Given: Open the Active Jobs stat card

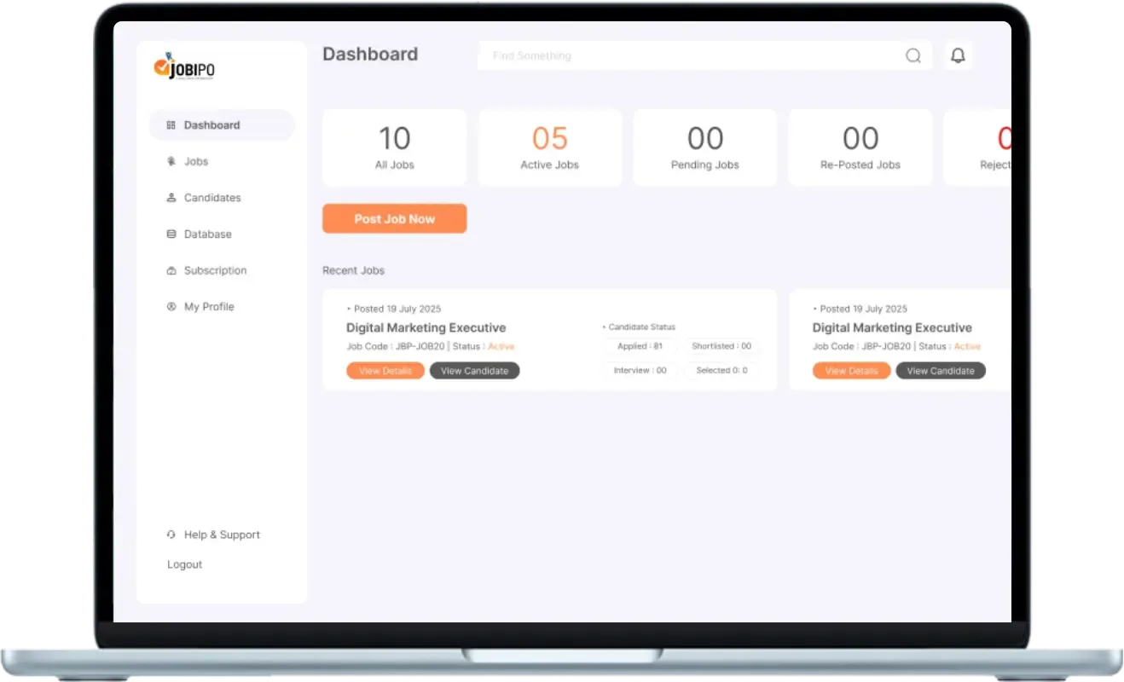Looking at the screenshot, I should pos(549,147).
